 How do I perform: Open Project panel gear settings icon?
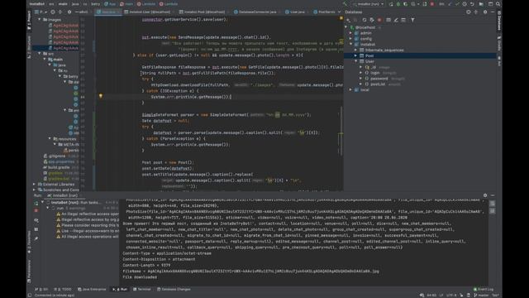click(x=69, y=12)
